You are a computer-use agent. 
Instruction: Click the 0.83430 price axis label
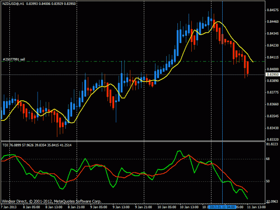pyautogui.click(x=273, y=128)
